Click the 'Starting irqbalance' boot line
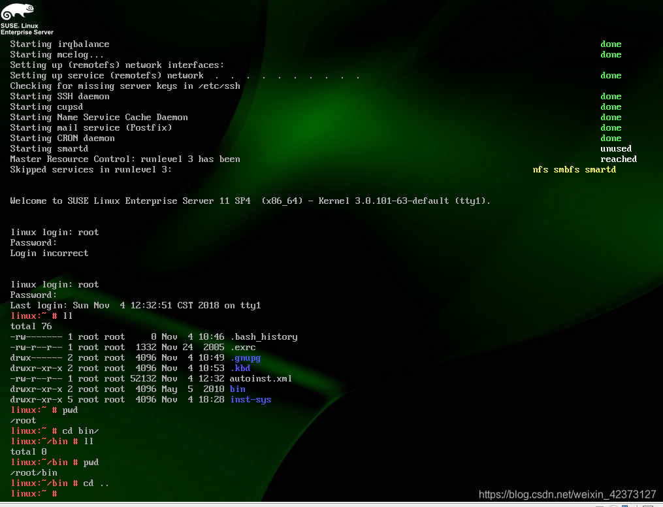Image resolution: width=663 pixels, height=507 pixels. click(59, 44)
